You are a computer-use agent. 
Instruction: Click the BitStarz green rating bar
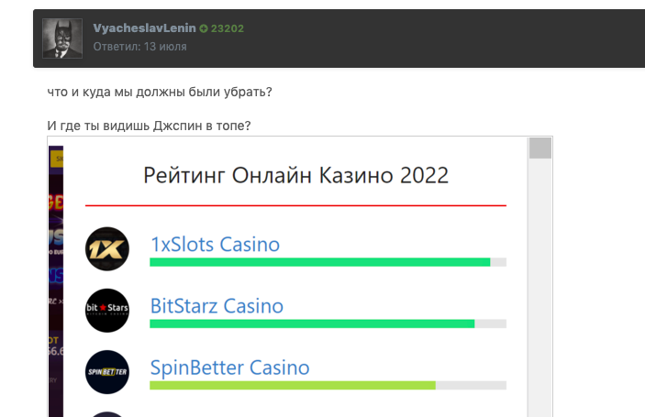(312, 324)
